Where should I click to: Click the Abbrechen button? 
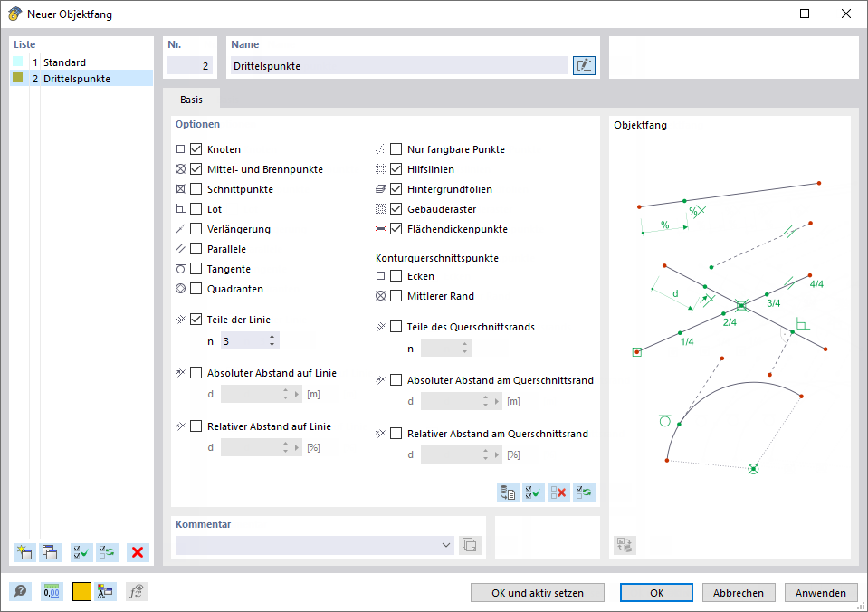pyautogui.click(x=739, y=593)
